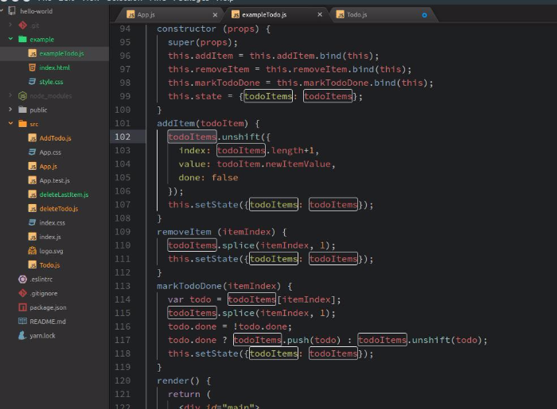557x409 pixels.
Task: Place cursor on 'done: false' text
Action: pyautogui.click(x=208, y=178)
